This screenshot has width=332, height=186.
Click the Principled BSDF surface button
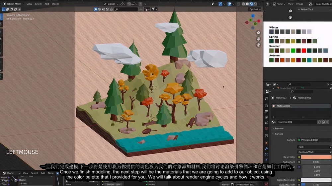click(315, 140)
